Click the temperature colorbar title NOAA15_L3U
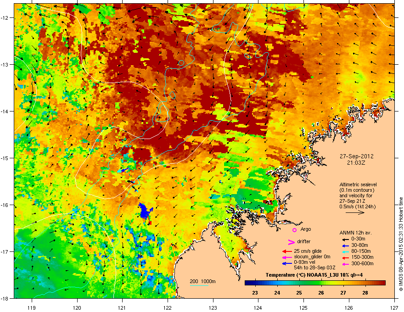 pyautogui.click(x=314, y=275)
